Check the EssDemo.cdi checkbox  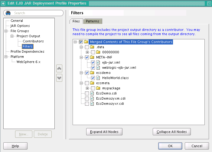pyautogui.click(x=87, y=93)
